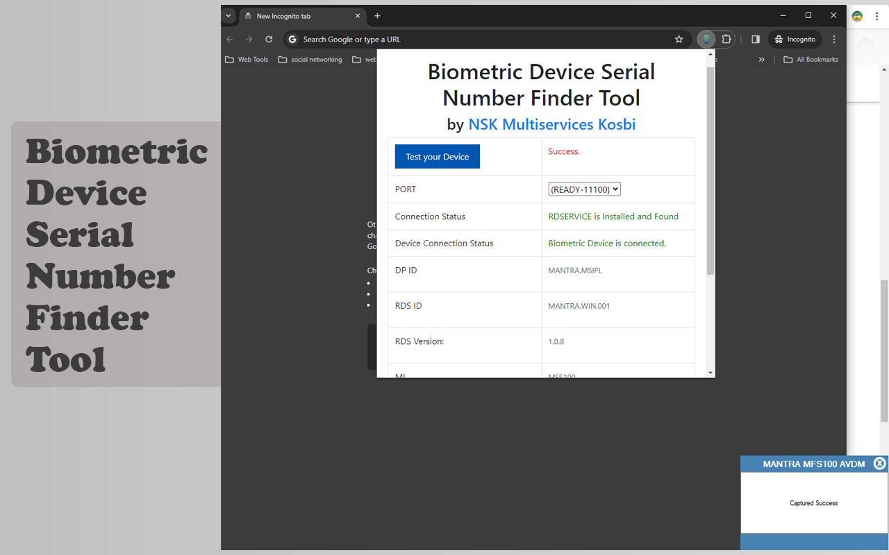This screenshot has height=555, width=889.
Task: Click the Success. status text
Action: click(x=564, y=151)
